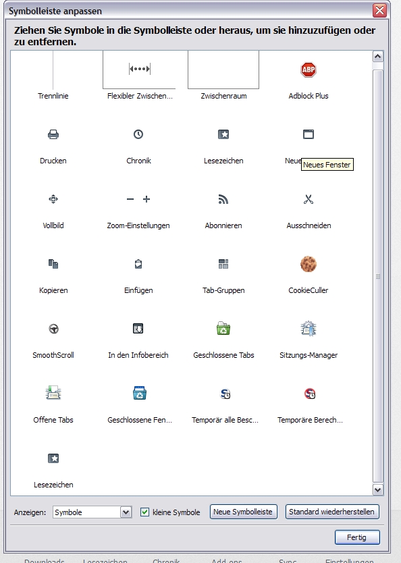Select the Lesezeichen star icon in the last row
The height and width of the screenshot is (563, 401).
53,458
